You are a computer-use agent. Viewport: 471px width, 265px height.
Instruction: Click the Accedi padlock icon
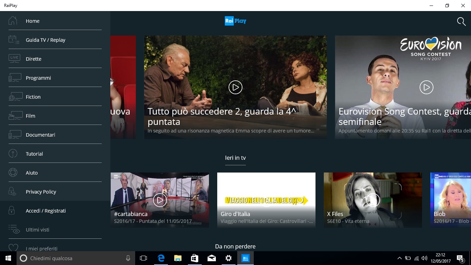12,210
